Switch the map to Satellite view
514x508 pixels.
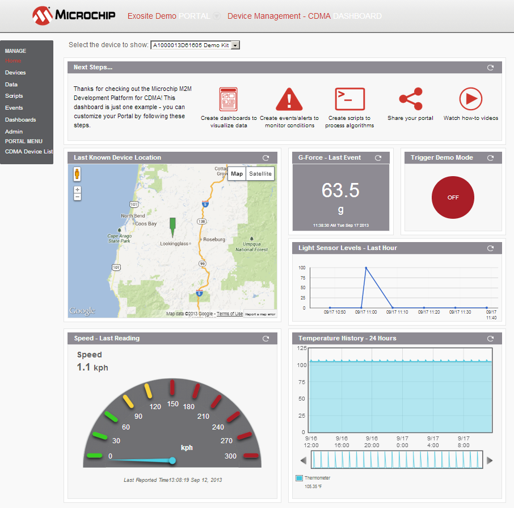point(260,174)
